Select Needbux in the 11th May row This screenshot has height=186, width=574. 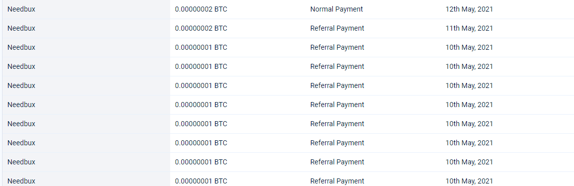(x=21, y=28)
